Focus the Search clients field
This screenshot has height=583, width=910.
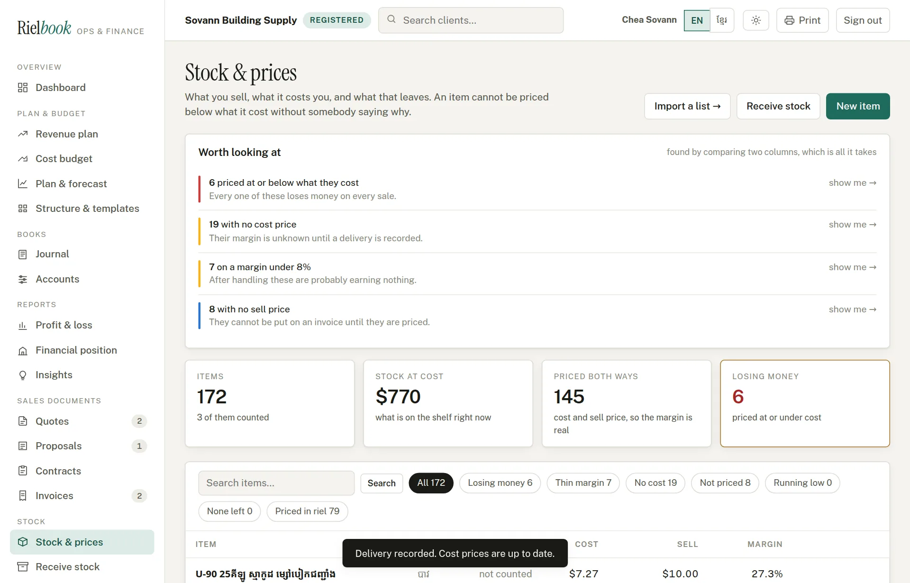(471, 20)
